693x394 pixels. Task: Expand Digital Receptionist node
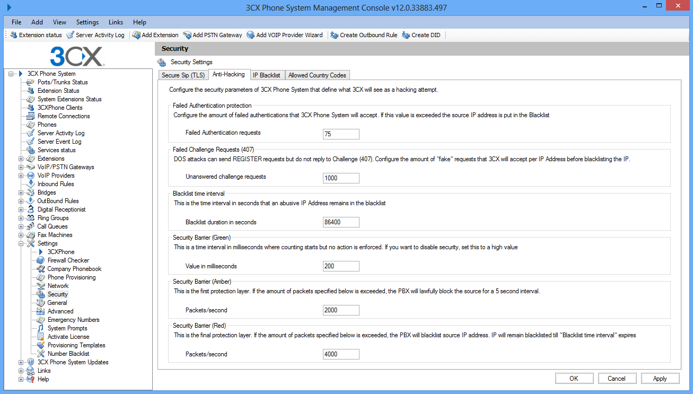pyautogui.click(x=21, y=209)
